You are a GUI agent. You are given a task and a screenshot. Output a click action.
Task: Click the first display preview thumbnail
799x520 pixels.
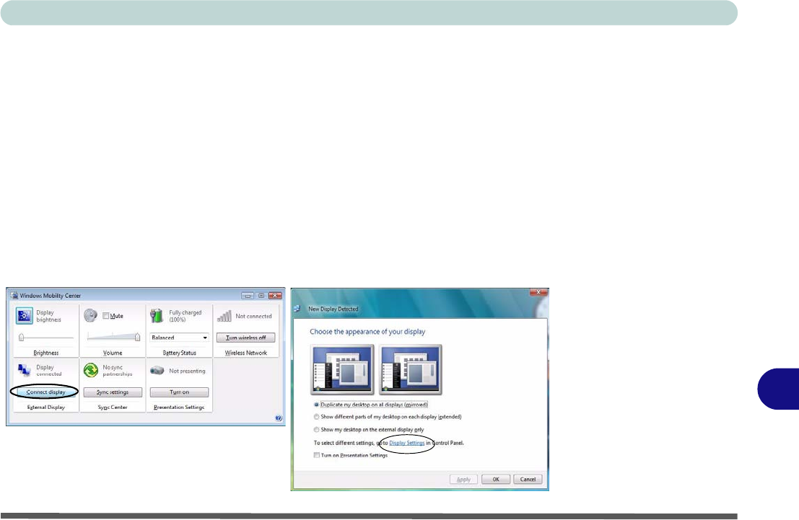click(x=342, y=370)
